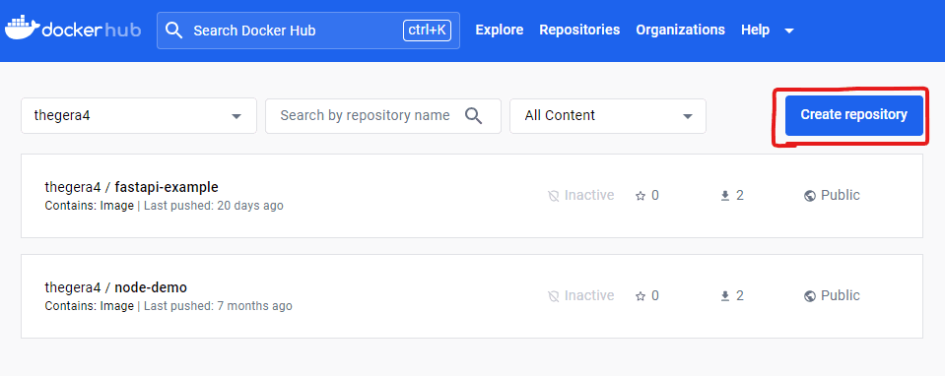The height and width of the screenshot is (376, 945).
Task: Focus the Search by repository name field
Action: pos(382,115)
